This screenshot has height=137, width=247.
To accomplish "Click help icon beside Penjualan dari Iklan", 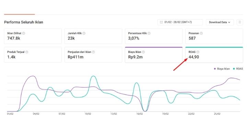I will point(93,52).
